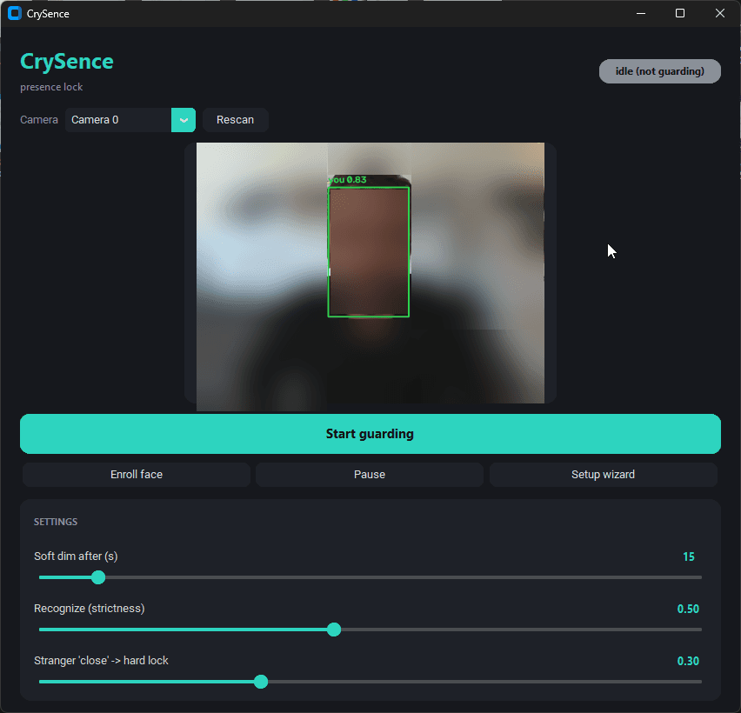Click the Pause button

pos(370,475)
